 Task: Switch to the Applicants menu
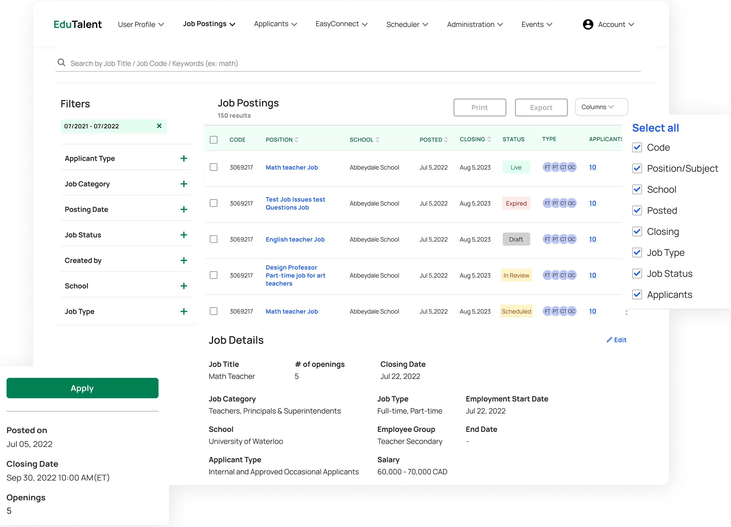[x=274, y=24]
